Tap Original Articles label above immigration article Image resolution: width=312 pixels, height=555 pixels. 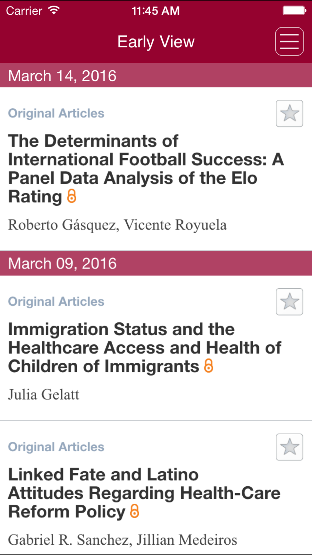(56, 302)
